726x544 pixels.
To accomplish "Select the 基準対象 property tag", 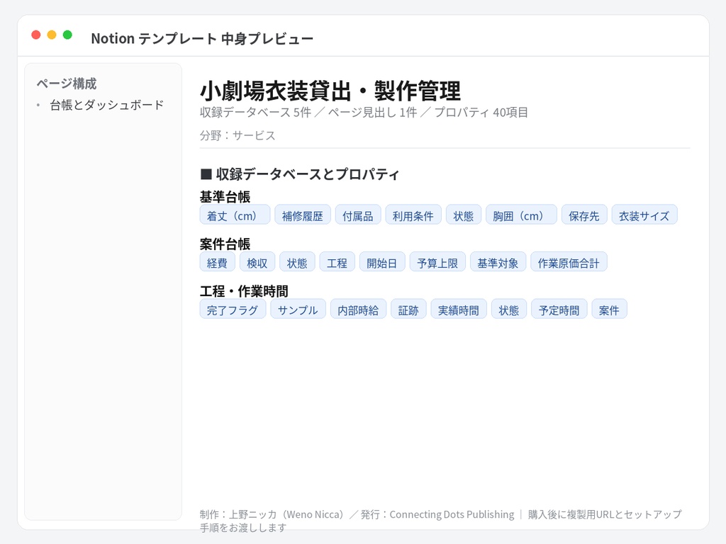I will 498,262.
